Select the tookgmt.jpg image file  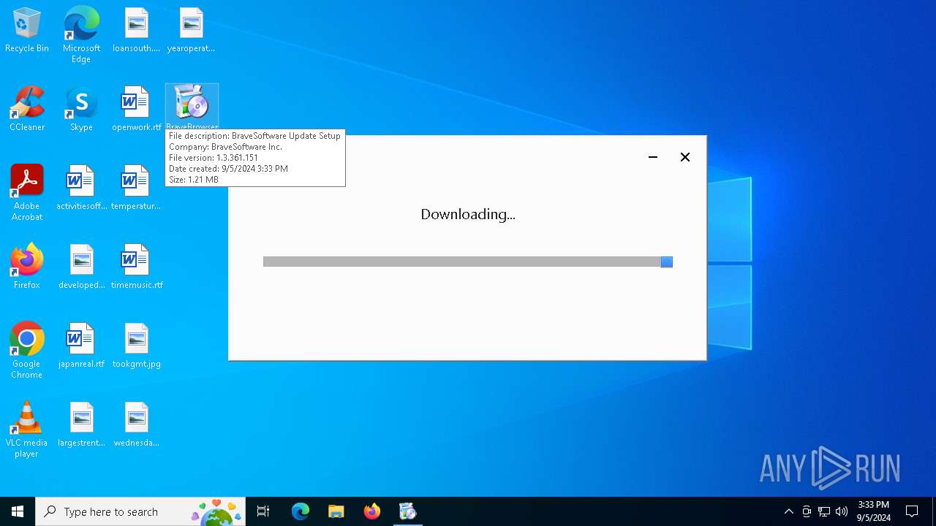136,346
